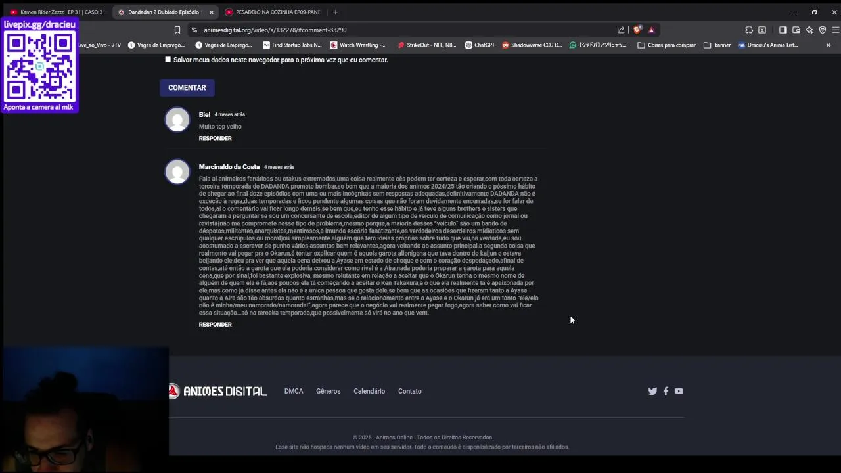The width and height of the screenshot is (841, 473).
Task: Show hidden bookmarks overflow chevron
Action: 829,45
